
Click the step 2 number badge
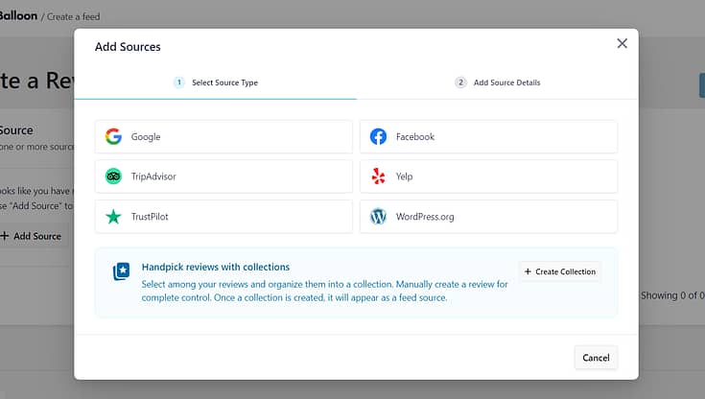[x=460, y=82]
